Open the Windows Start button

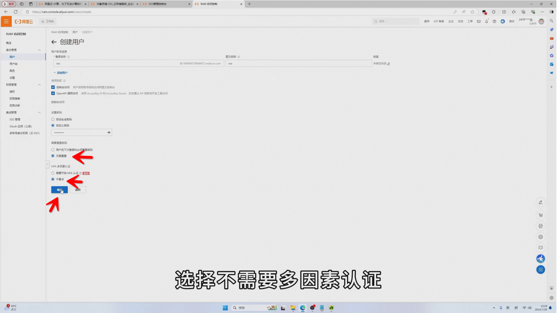(x=225, y=308)
